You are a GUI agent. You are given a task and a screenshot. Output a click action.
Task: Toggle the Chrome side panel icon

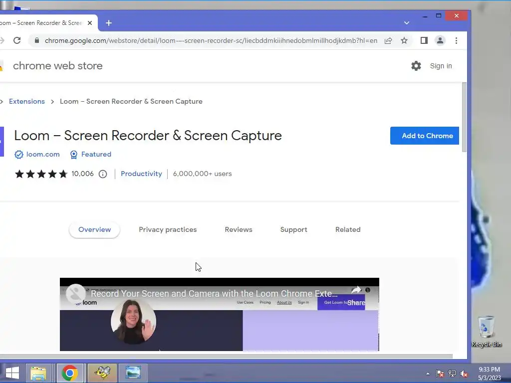coord(424,40)
